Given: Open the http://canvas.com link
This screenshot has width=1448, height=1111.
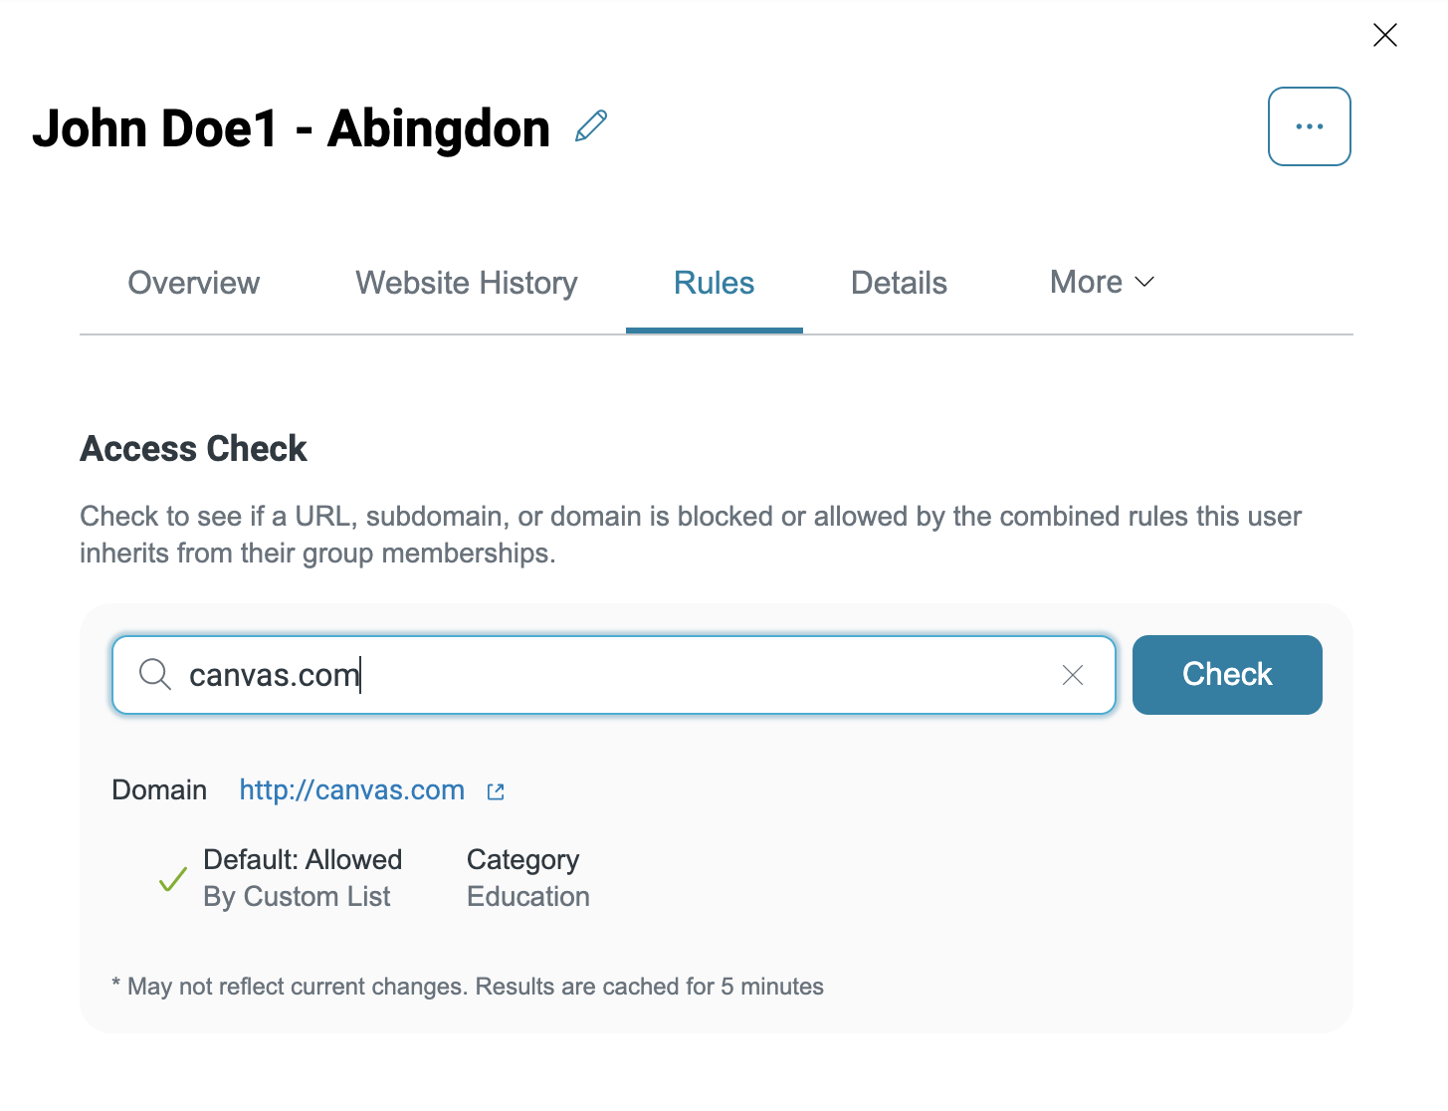Looking at the screenshot, I should click(351, 790).
